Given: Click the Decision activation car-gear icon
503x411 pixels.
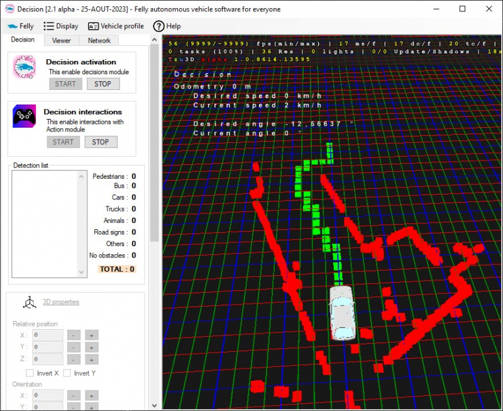Looking at the screenshot, I should tap(25, 67).
